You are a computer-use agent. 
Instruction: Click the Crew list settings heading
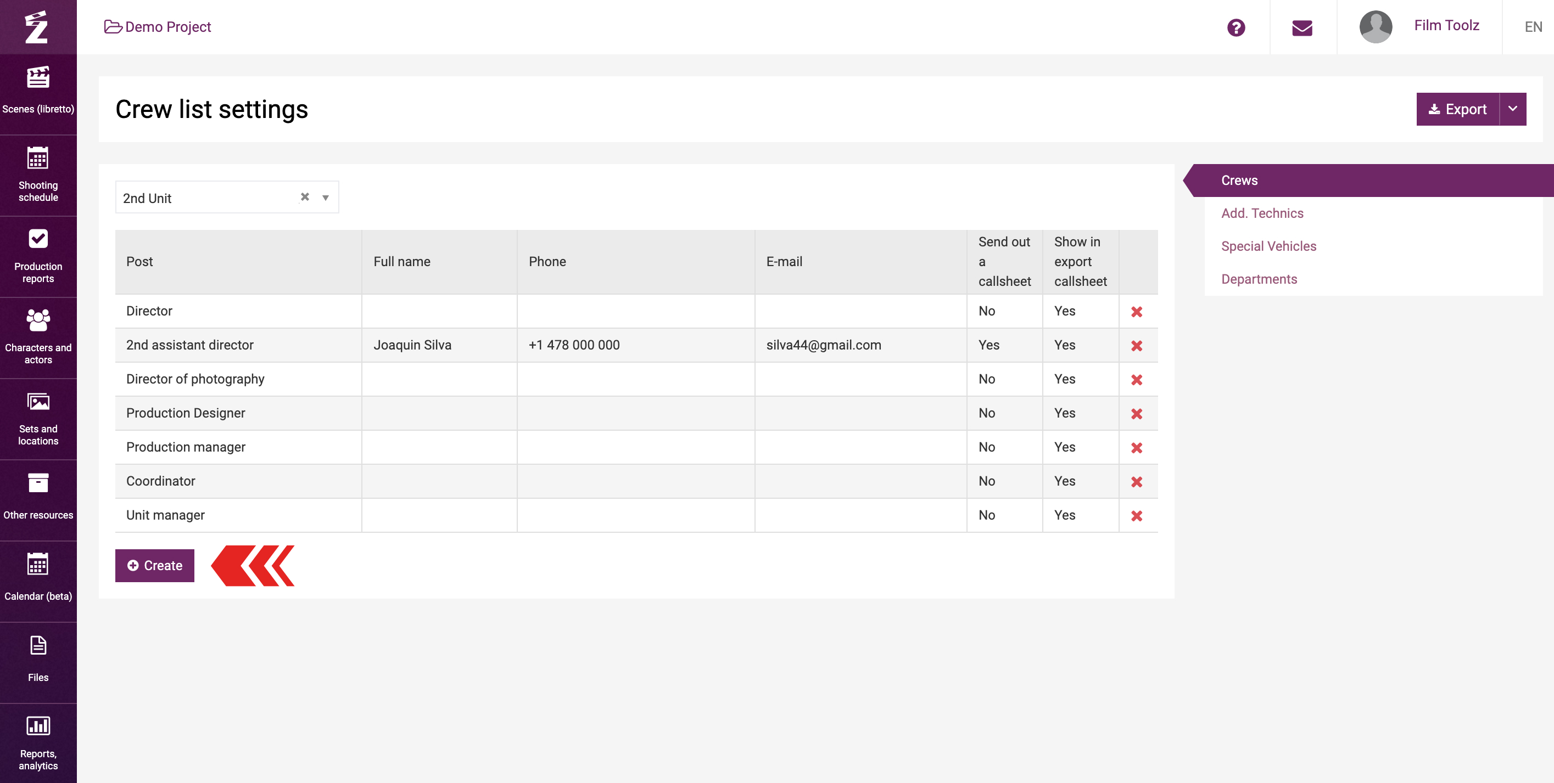pyautogui.click(x=212, y=110)
